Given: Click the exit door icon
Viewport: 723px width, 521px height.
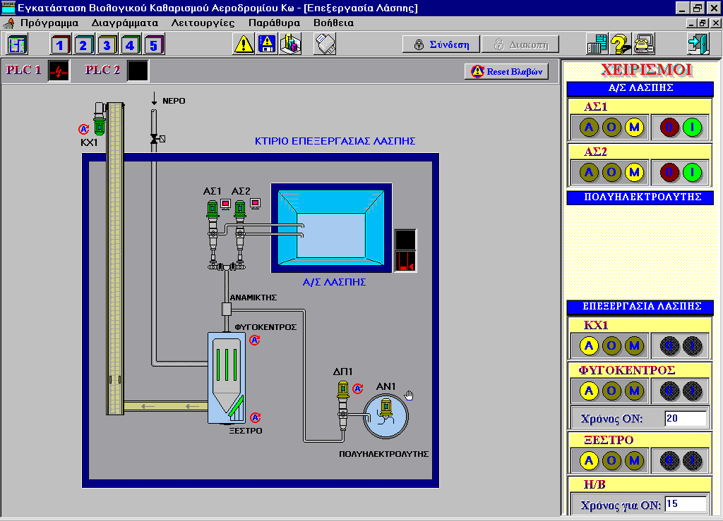Looking at the screenshot, I should [697, 44].
